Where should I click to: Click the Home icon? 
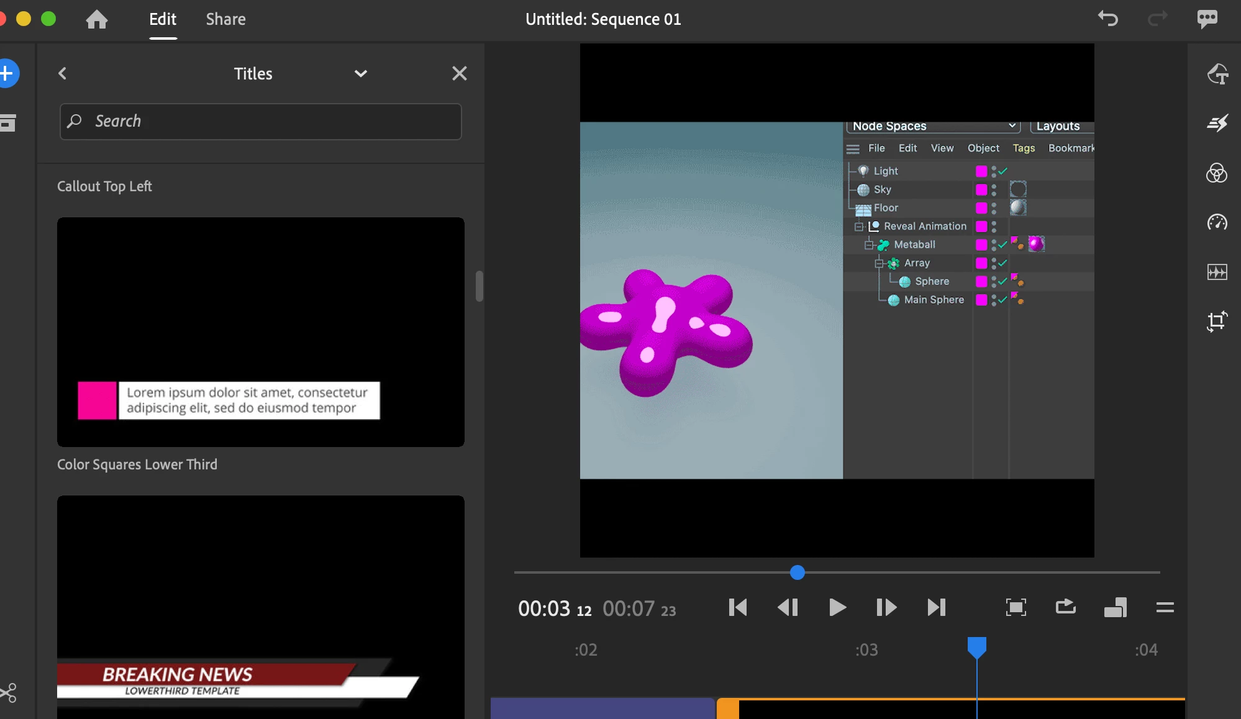point(96,20)
